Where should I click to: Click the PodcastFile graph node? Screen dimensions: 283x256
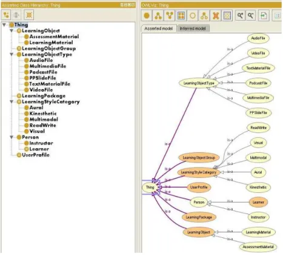(x=258, y=83)
